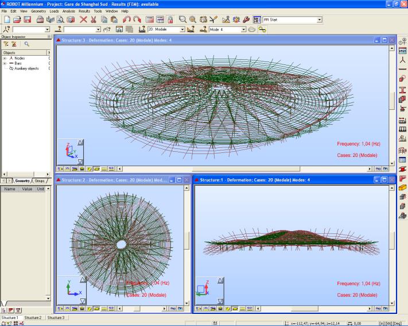Screen dimensions: 408x326
Task: Delete the selection with the red X icon
Action: pos(83,20)
